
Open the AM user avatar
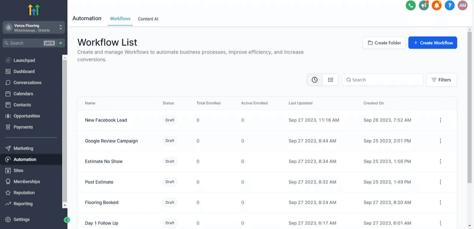(463, 6)
